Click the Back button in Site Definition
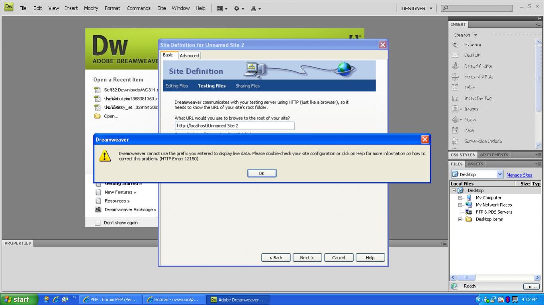544x305 pixels. pos(276,257)
